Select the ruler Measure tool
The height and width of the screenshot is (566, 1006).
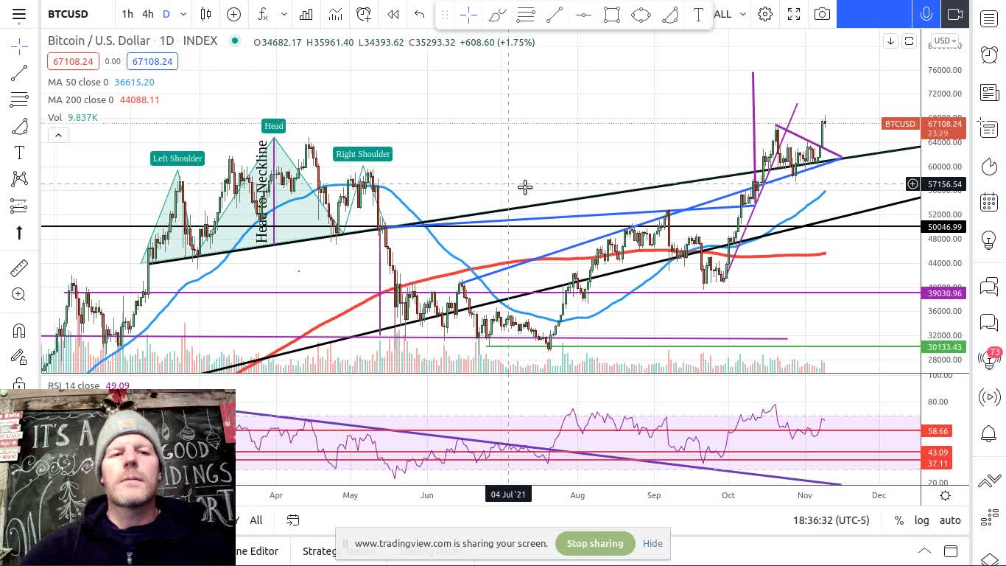click(19, 268)
